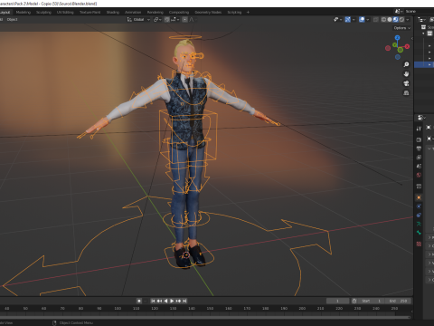Click the current frame field showing 1
The height and width of the screenshot is (326, 434).
pyautogui.click(x=337, y=301)
